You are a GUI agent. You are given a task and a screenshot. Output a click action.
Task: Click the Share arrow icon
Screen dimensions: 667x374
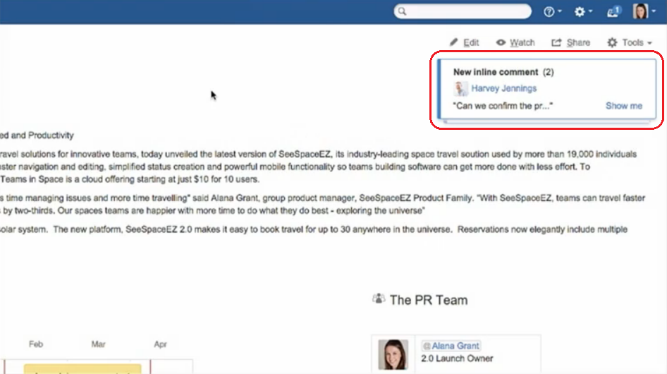557,42
